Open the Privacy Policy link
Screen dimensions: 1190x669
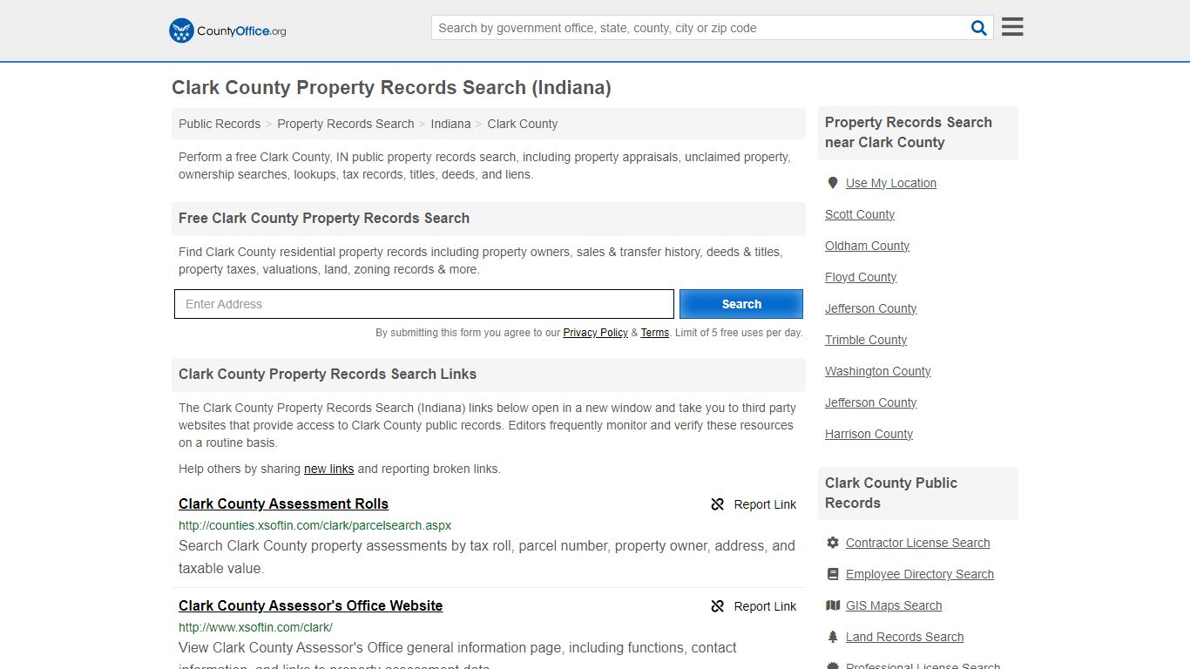[595, 333]
